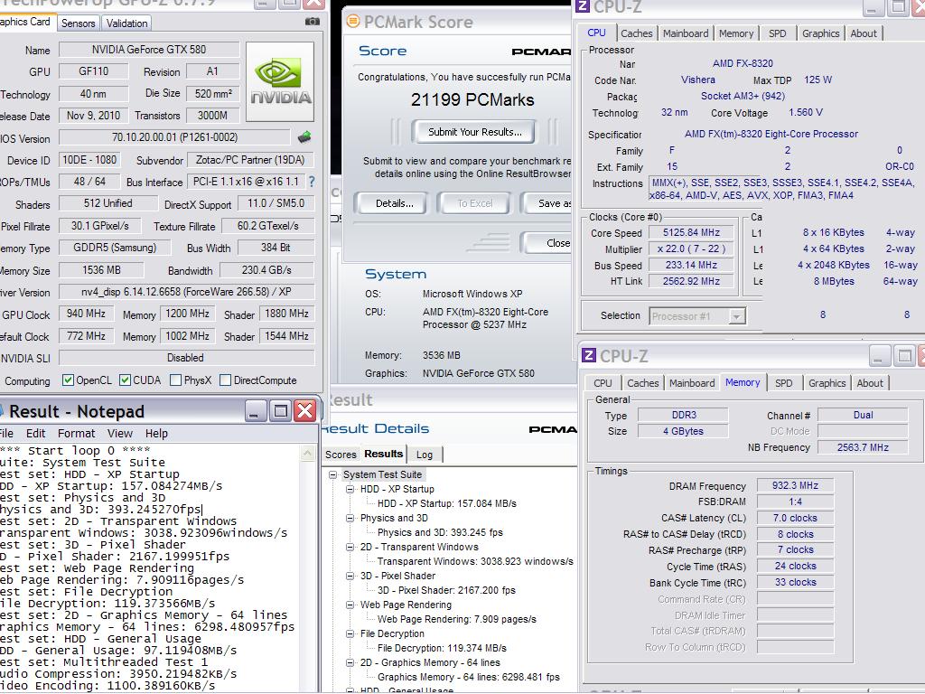Image resolution: width=925 pixels, height=694 pixels.
Task: Minimize the lower CPU-Z Memory window
Action: (x=878, y=356)
